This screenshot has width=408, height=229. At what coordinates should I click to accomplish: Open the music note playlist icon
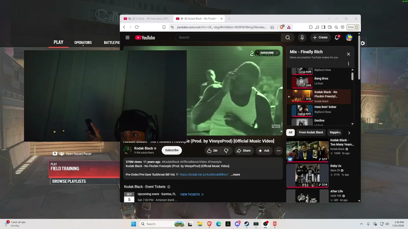[x=317, y=27]
